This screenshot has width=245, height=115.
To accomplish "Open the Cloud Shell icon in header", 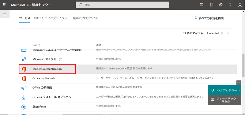I will [202, 5].
